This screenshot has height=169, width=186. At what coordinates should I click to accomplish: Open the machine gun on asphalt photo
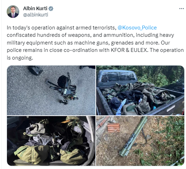pos(51,90)
